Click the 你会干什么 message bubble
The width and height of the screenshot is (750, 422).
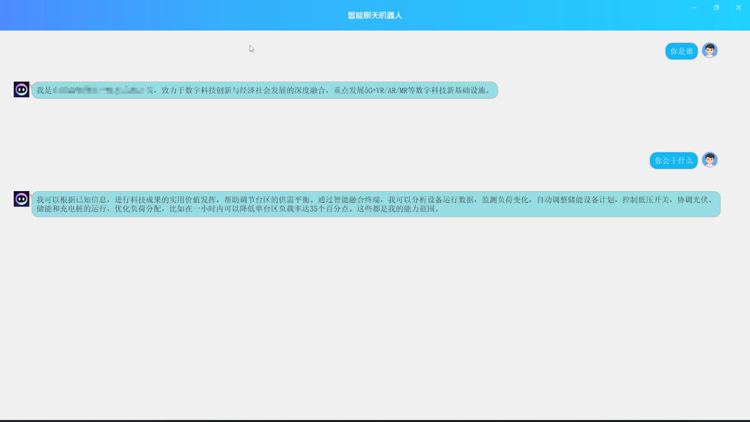point(674,161)
